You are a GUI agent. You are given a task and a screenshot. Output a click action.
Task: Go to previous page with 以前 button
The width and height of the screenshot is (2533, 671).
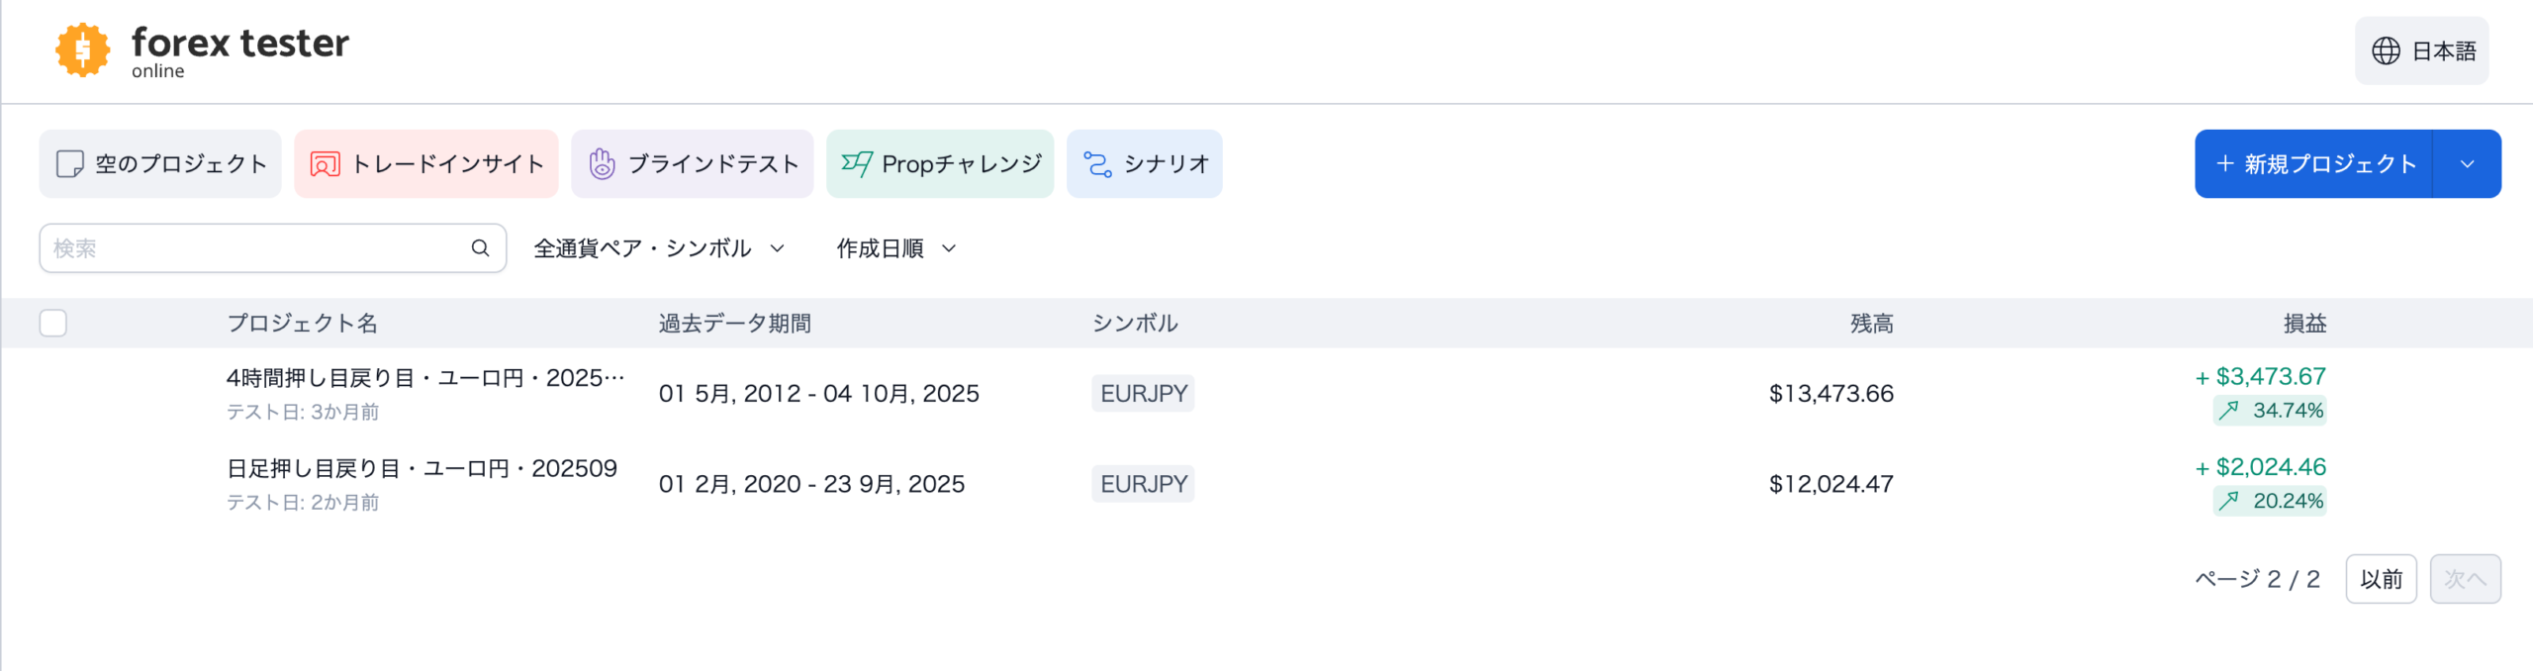point(2381,579)
